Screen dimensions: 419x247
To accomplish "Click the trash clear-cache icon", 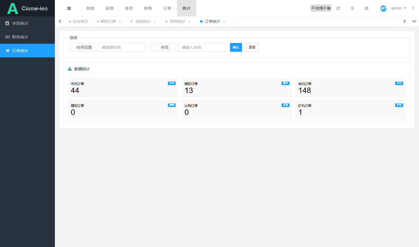I will [352, 8].
